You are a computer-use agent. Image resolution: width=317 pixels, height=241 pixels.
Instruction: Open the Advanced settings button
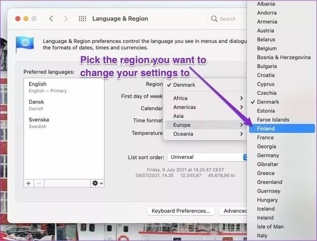click(234, 211)
